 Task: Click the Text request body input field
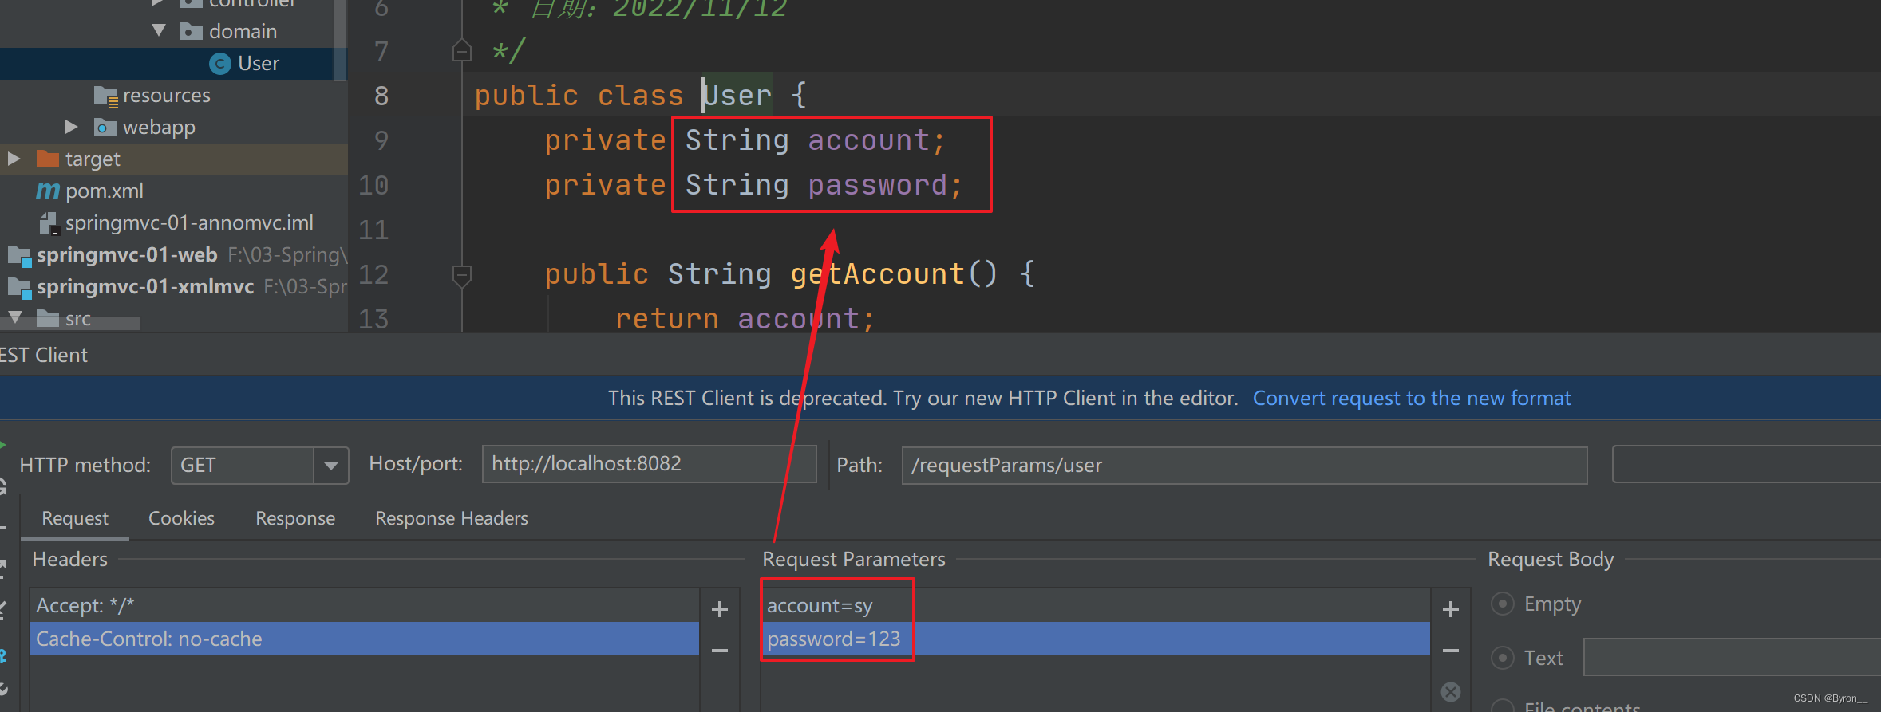(x=1732, y=657)
